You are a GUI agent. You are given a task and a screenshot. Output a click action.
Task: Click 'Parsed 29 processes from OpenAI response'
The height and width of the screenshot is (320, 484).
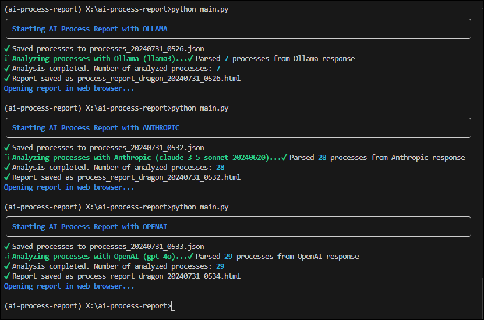tap(277, 257)
